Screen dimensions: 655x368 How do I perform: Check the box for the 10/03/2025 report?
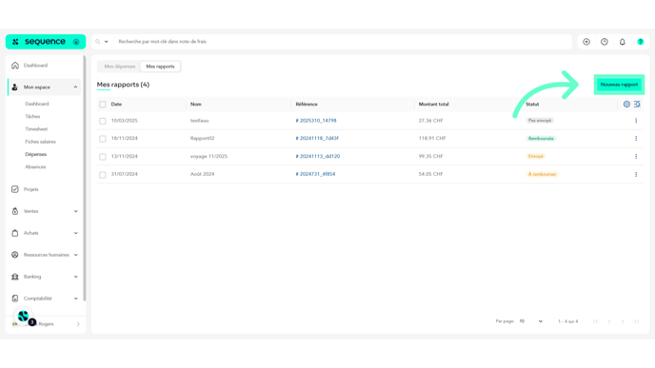pyautogui.click(x=103, y=121)
